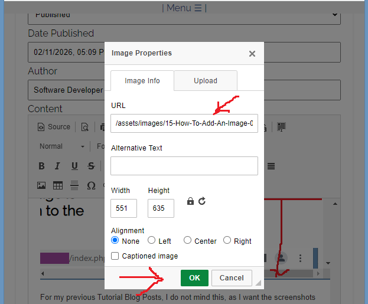Select the Left alignment radio button

click(x=152, y=240)
